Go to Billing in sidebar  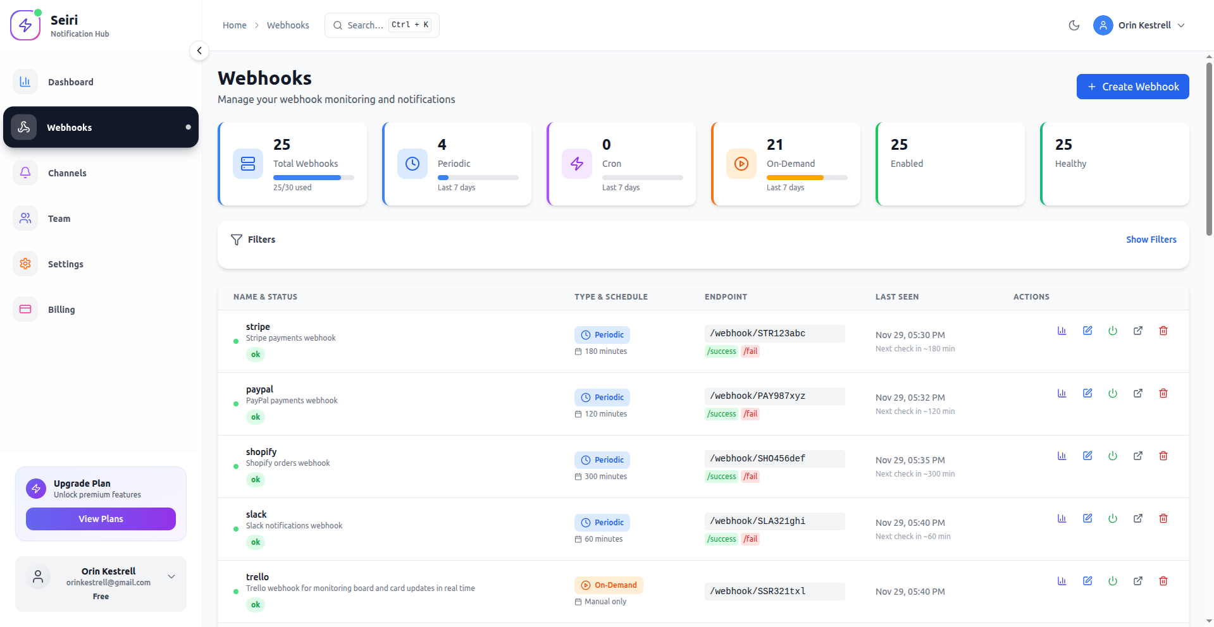pyautogui.click(x=61, y=310)
